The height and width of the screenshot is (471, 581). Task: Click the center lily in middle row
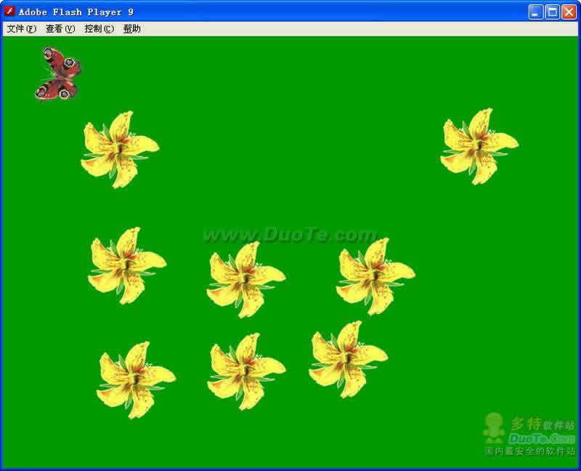[245, 280]
